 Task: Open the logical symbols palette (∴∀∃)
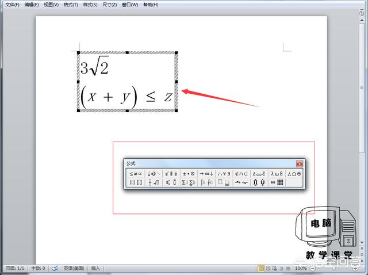(x=224, y=173)
